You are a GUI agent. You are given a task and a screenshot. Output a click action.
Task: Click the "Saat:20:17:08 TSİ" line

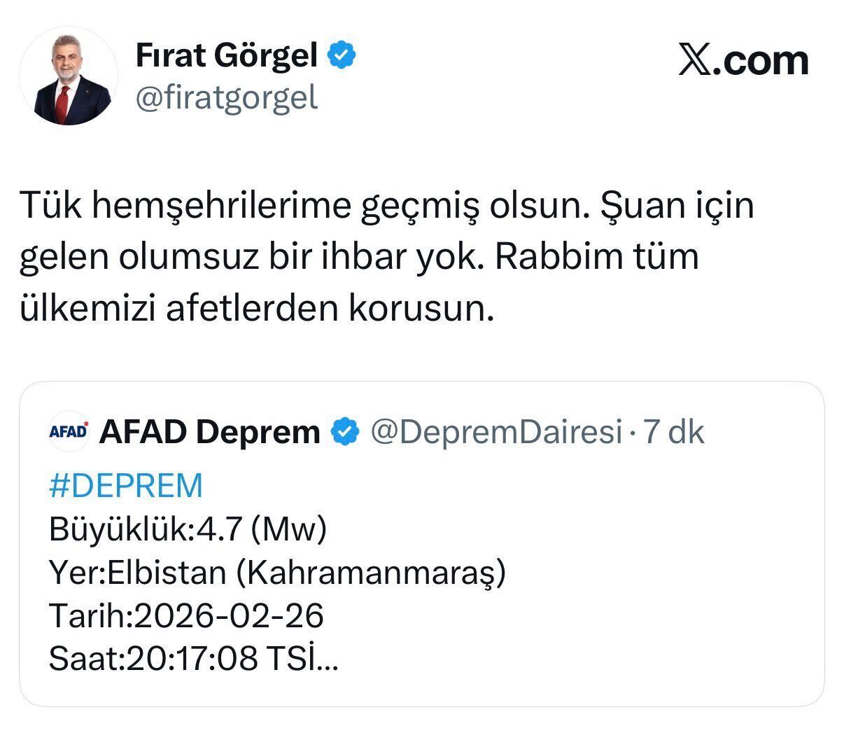(x=182, y=658)
